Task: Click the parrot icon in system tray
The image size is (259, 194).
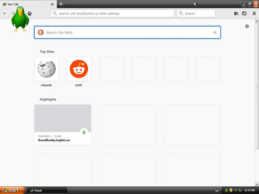Action: [227, 190]
